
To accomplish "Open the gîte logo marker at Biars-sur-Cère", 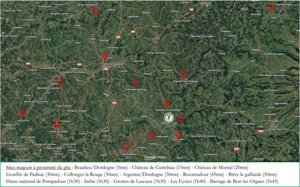I will click(x=169, y=117).
